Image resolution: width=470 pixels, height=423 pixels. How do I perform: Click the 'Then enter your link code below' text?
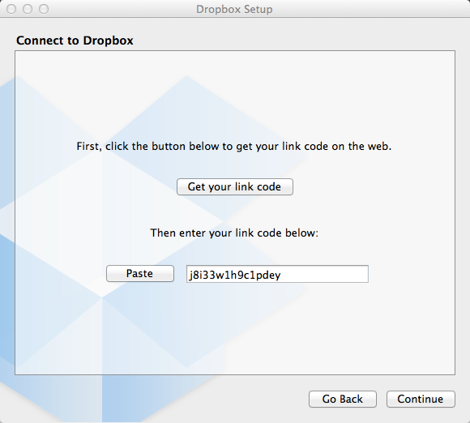point(234,233)
